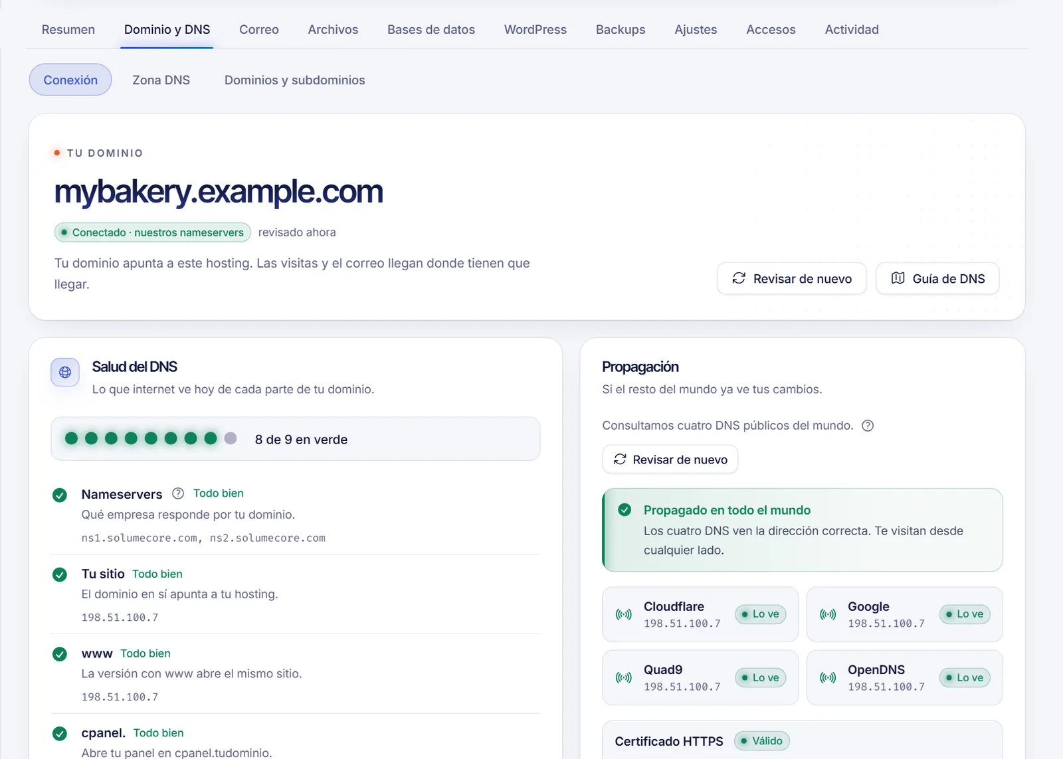Open the Guía de DNS button

click(937, 278)
